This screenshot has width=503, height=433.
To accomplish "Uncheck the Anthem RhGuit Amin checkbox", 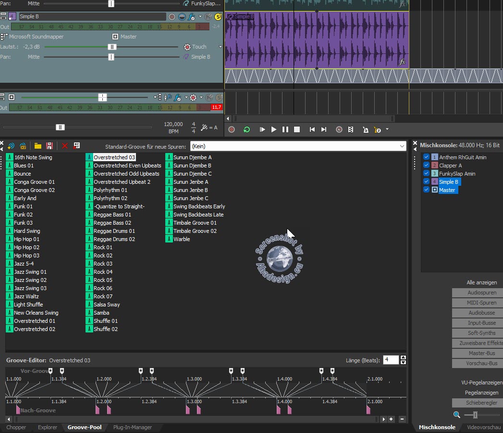I will click(426, 157).
